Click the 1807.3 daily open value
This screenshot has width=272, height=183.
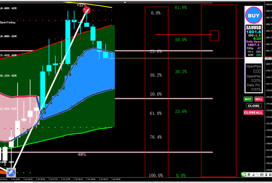coord(253,45)
